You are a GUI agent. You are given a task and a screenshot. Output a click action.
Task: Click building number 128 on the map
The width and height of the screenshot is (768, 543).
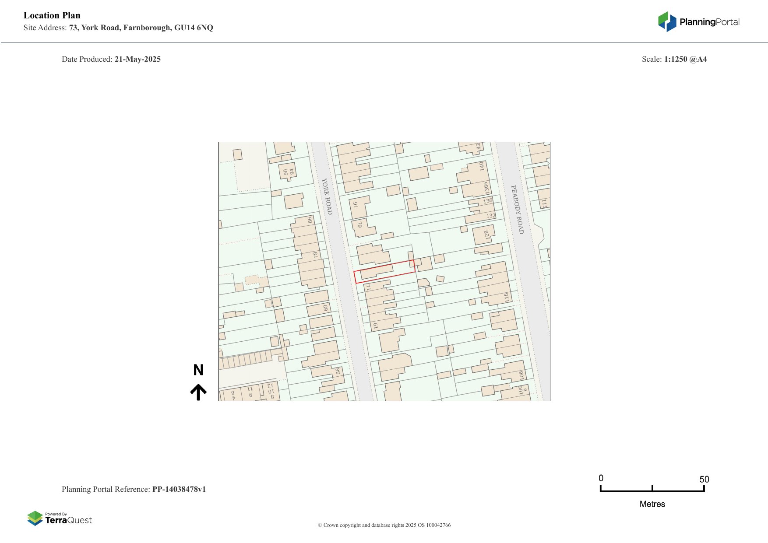[486, 235]
